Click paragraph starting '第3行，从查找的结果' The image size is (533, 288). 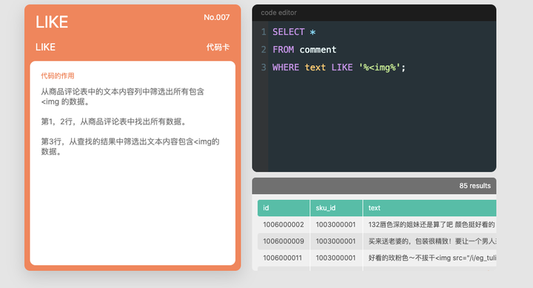(x=130, y=147)
